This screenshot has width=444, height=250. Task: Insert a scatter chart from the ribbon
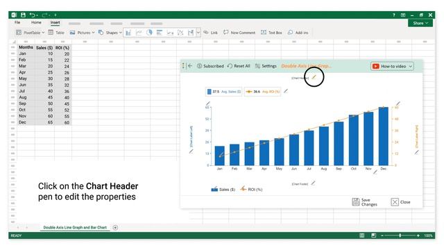[x=180, y=33]
